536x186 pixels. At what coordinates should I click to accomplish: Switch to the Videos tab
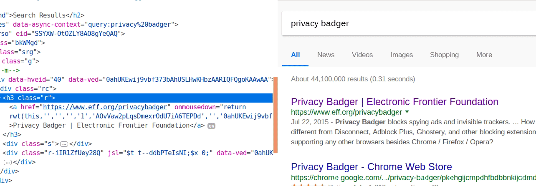[x=362, y=55]
